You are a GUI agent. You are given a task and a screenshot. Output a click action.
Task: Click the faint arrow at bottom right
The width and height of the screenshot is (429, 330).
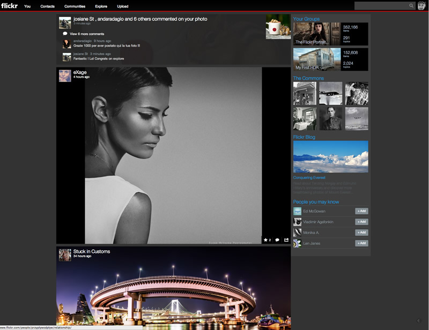[x=418, y=320]
